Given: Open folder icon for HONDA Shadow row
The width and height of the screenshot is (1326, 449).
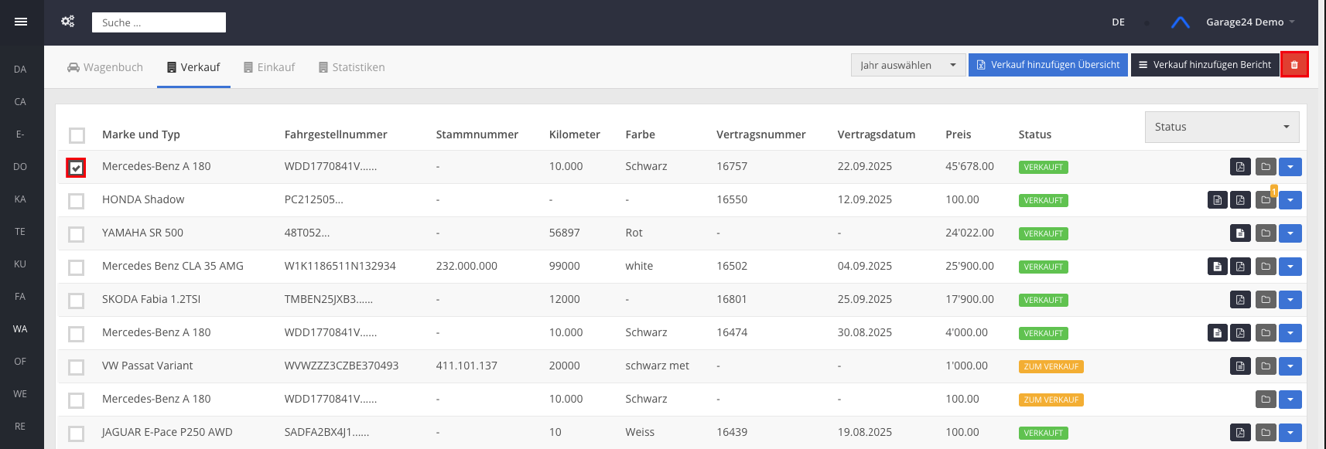Looking at the screenshot, I should pyautogui.click(x=1266, y=200).
